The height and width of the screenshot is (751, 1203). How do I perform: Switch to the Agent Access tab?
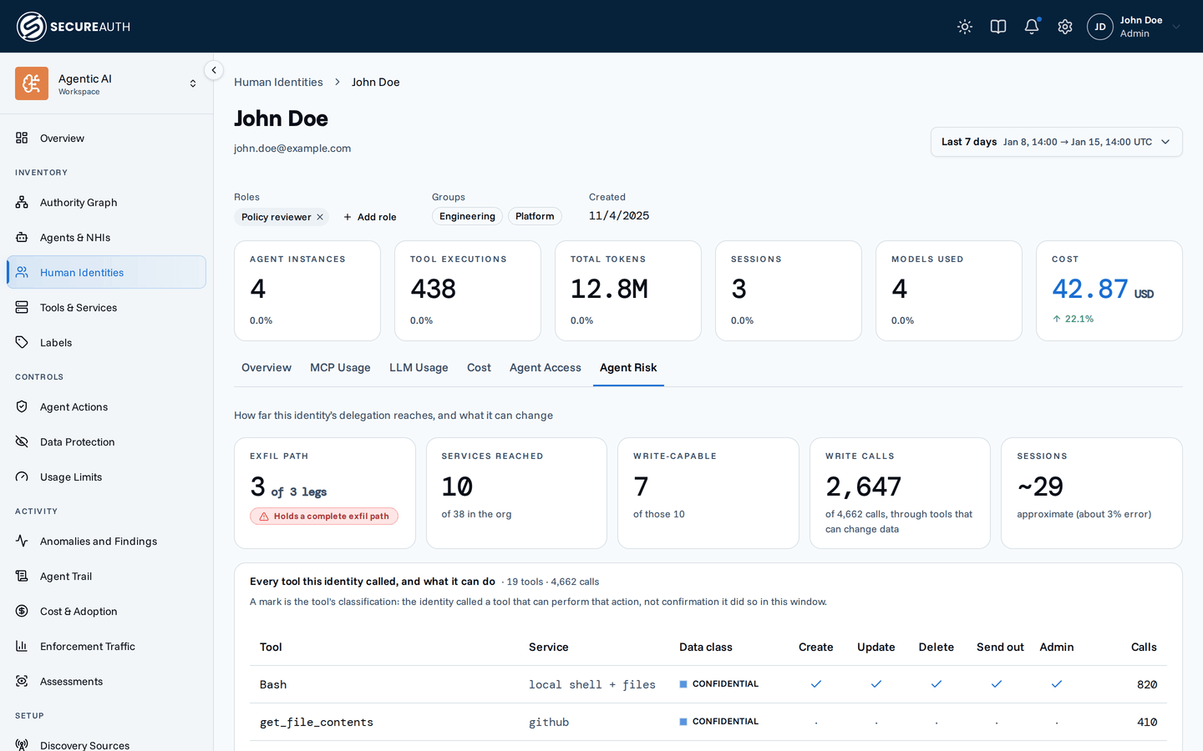coord(546,367)
